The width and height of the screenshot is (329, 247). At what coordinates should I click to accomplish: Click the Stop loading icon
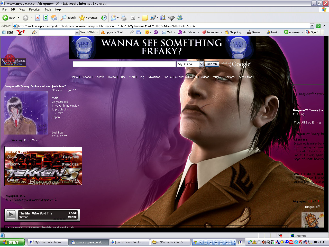pos(38,18)
